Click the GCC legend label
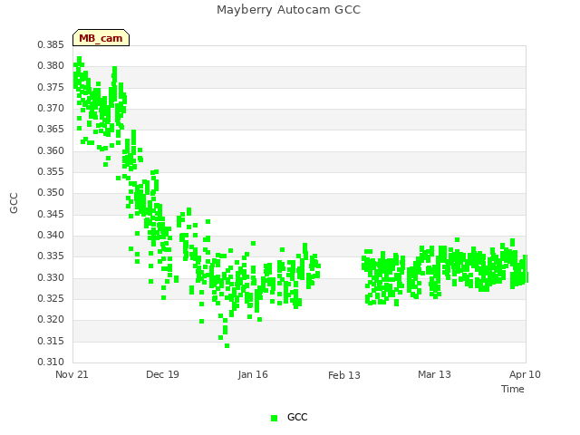Screen dimensions: 580x435 (x=297, y=417)
